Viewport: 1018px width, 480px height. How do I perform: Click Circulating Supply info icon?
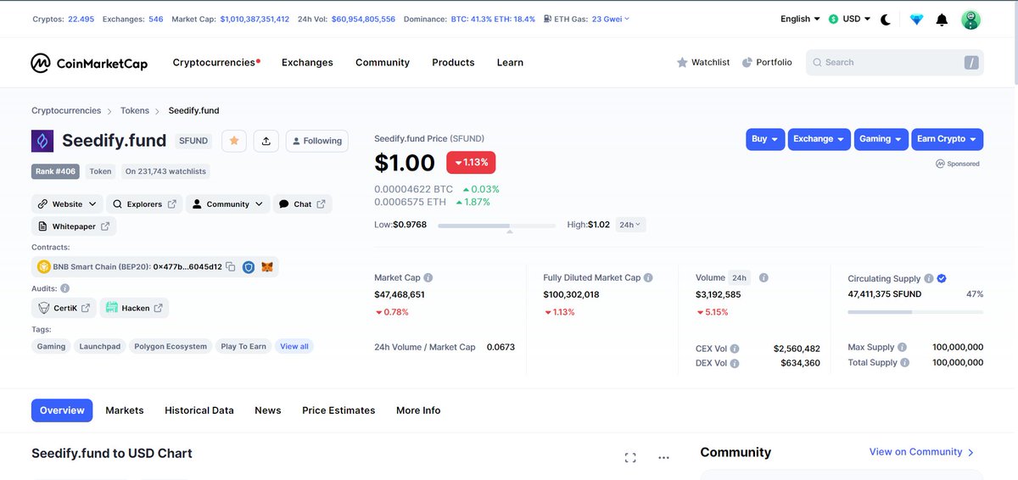click(x=929, y=278)
